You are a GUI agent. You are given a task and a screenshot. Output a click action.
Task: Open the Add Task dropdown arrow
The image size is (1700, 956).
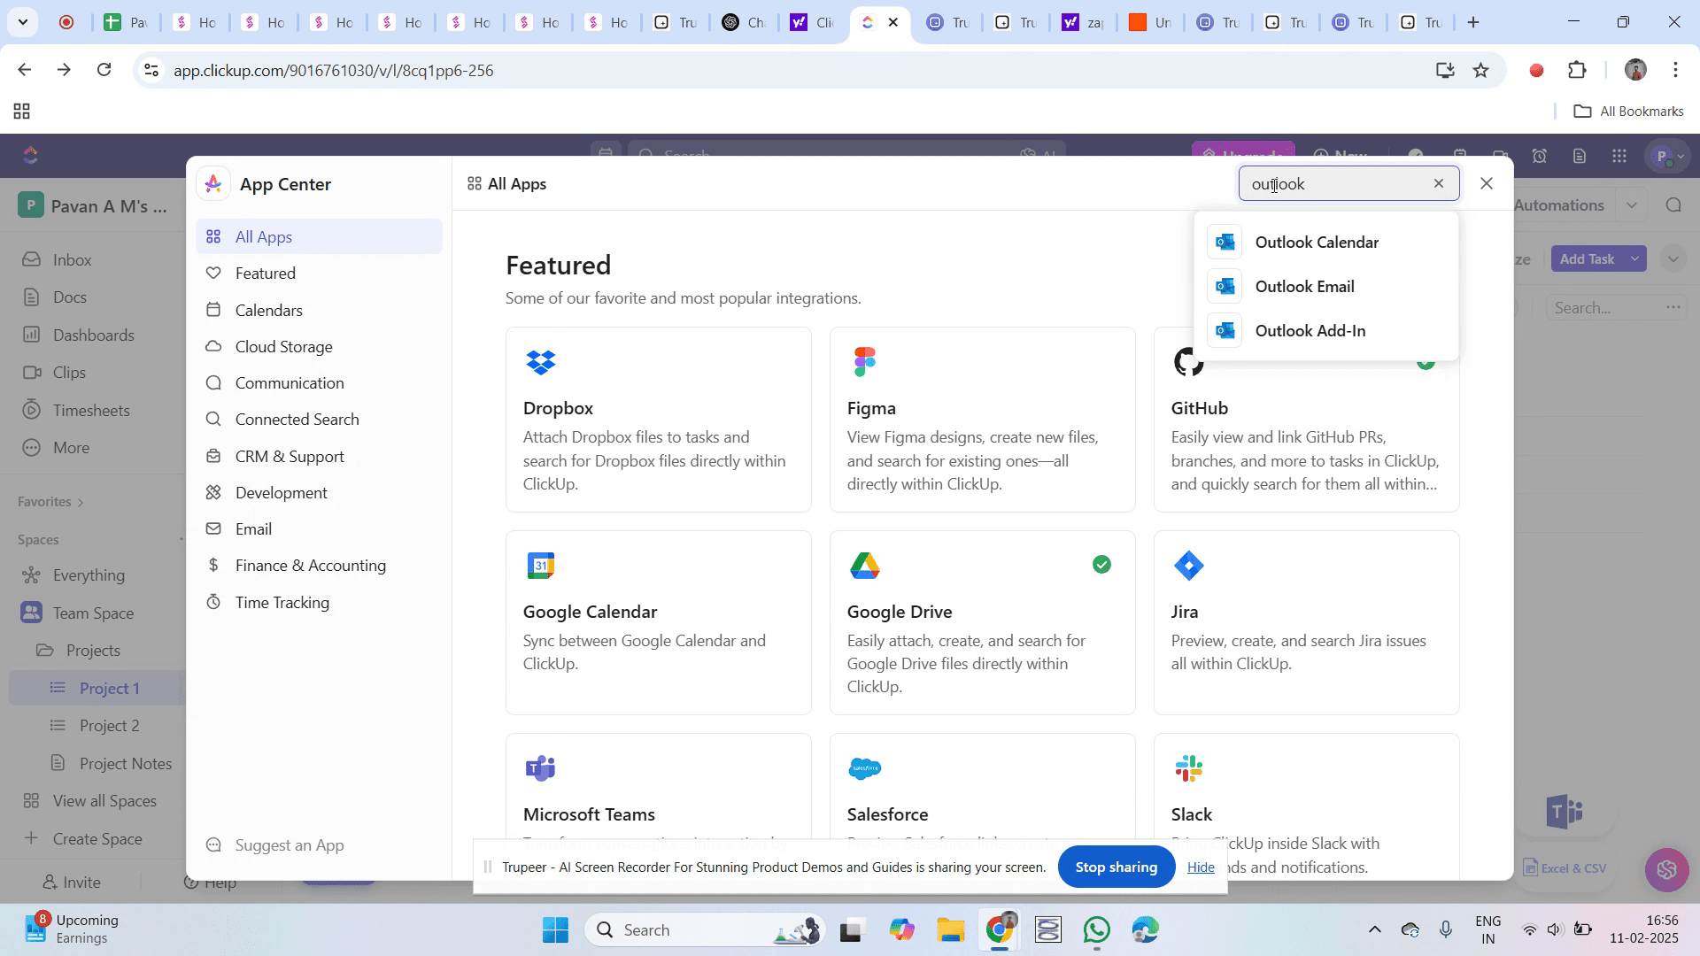[1635, 259]
